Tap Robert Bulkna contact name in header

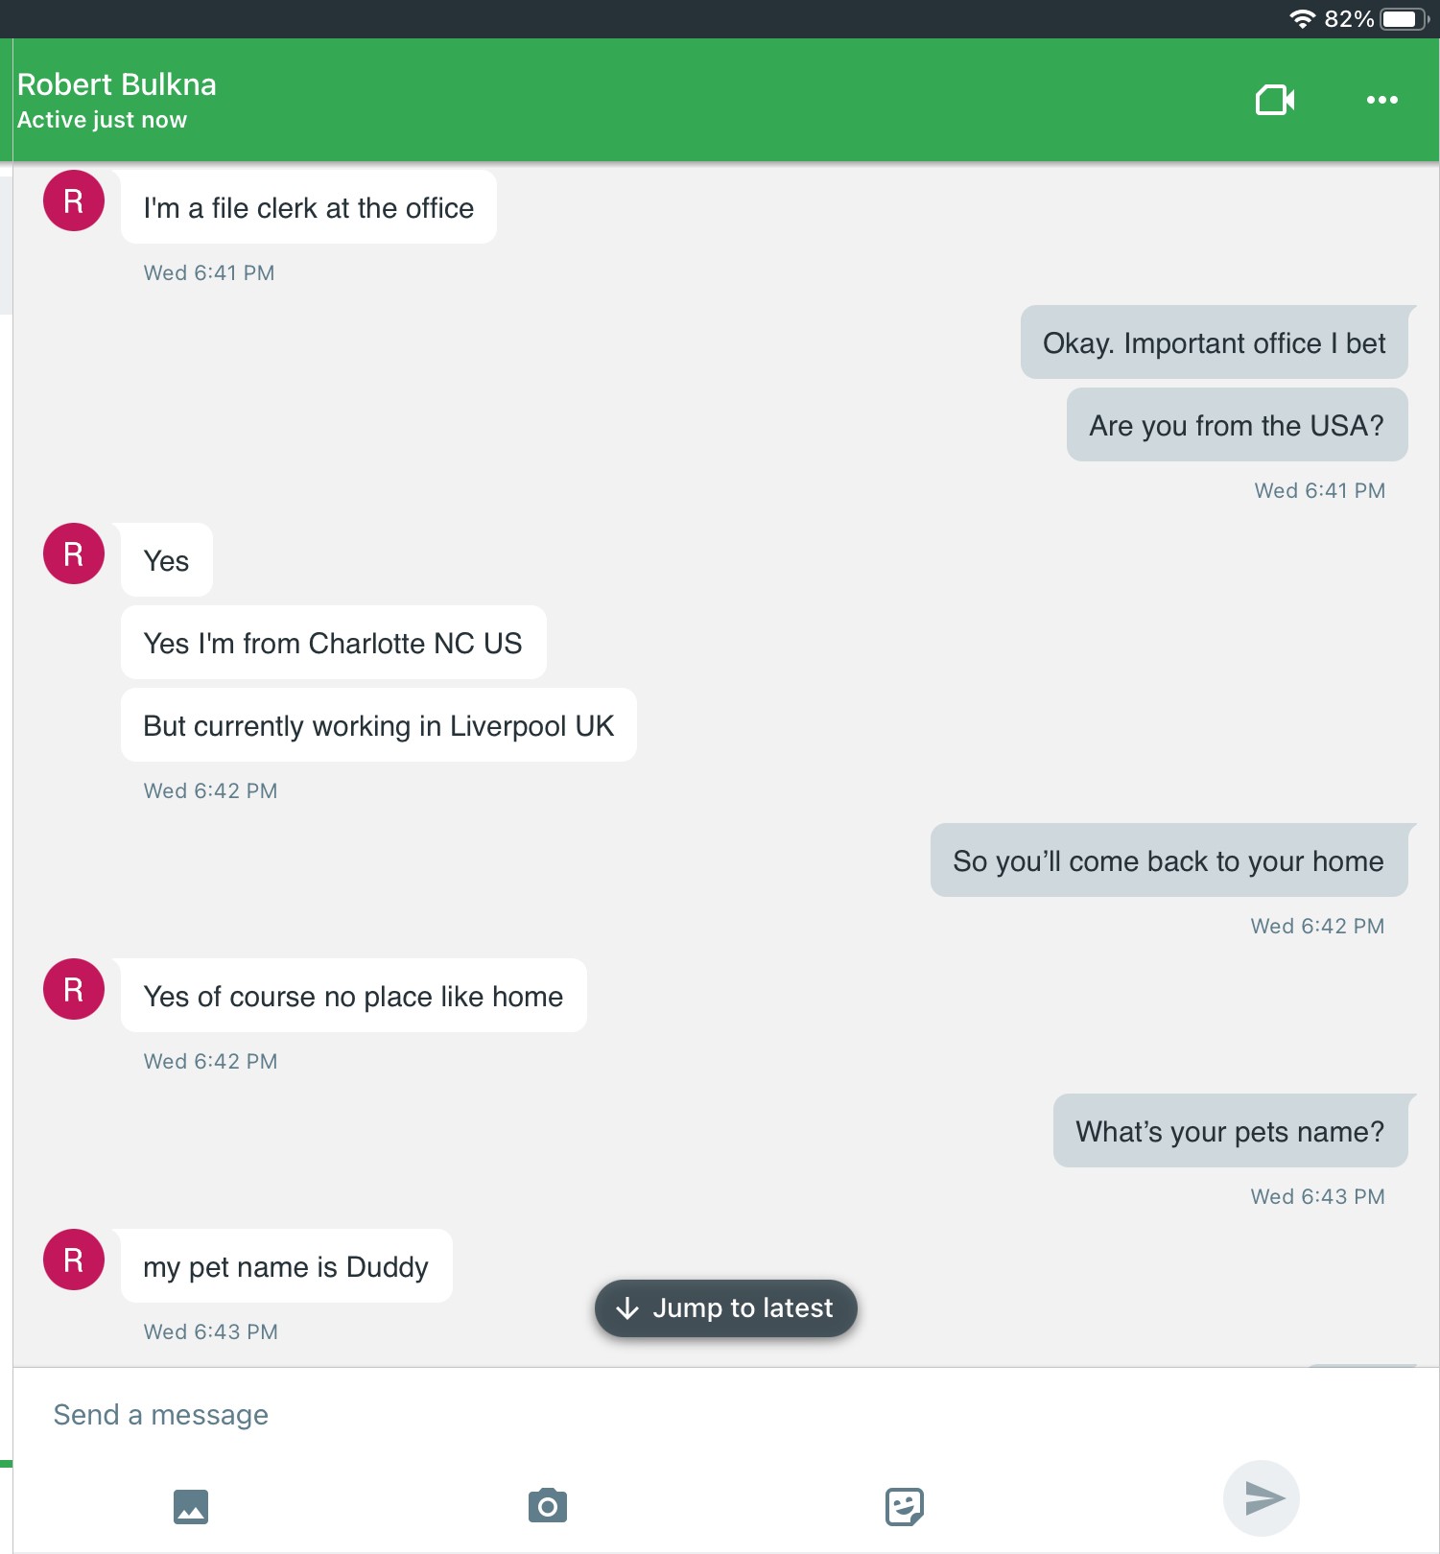[x=117, y=85]
